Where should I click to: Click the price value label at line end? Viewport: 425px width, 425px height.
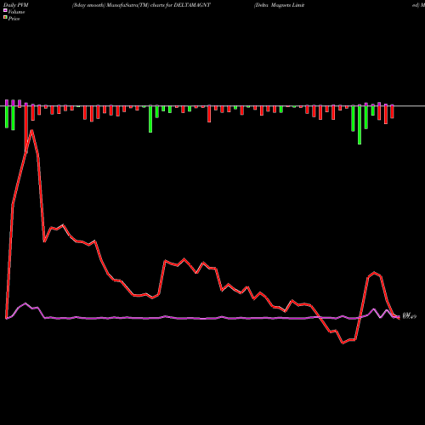(x=410, y=316)
